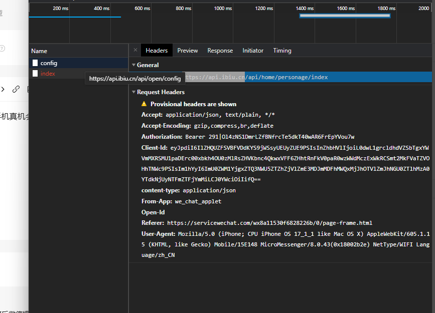Image resolution: width=435 pixels, height=313 pixels.
Task: Select the config request row
Action: 79,63
